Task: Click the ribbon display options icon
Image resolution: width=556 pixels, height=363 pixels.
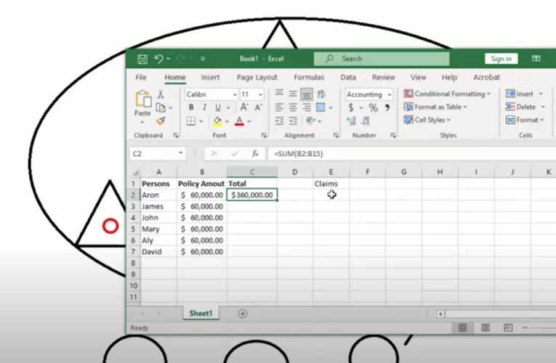Action: point(536,59)
